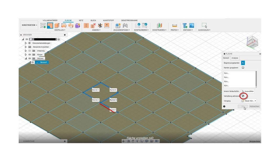Click the Create Sketch icon
The height and width of the screenshot is (144, 262).
43,26
